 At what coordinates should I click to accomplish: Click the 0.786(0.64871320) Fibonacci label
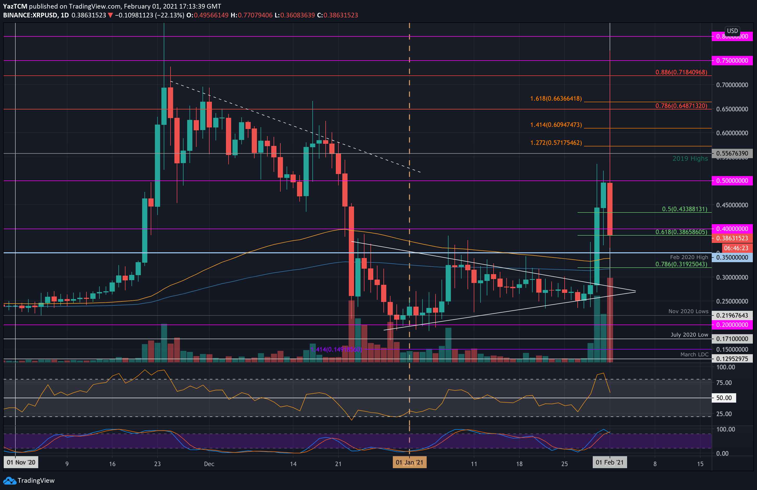[681, 106]
